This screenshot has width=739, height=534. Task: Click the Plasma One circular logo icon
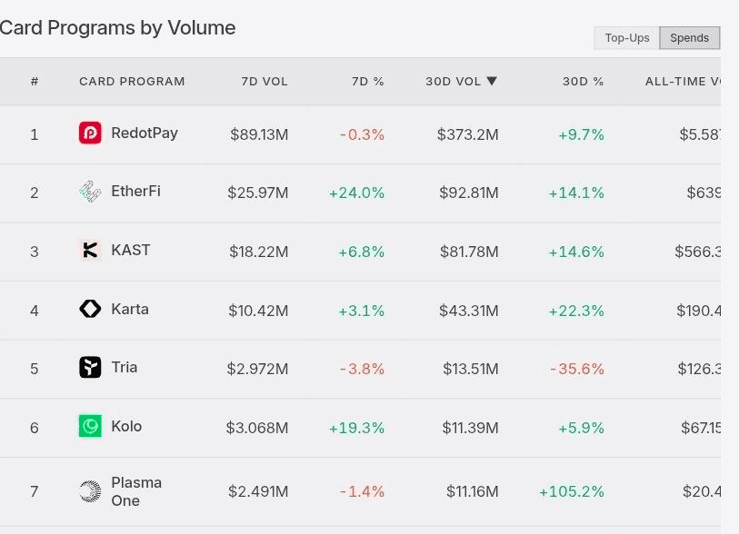[x=90, y=491]
